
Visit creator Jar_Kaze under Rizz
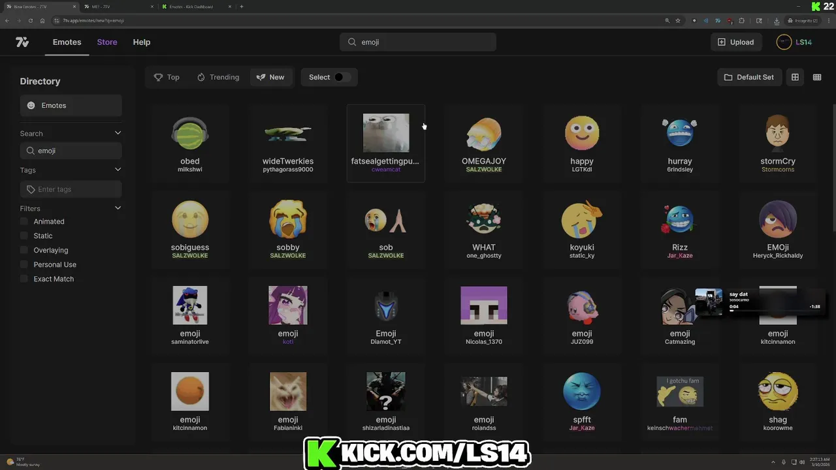click(x=680, y=256)
